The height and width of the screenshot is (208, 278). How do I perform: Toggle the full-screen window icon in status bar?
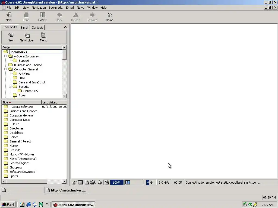click(80, 183)
